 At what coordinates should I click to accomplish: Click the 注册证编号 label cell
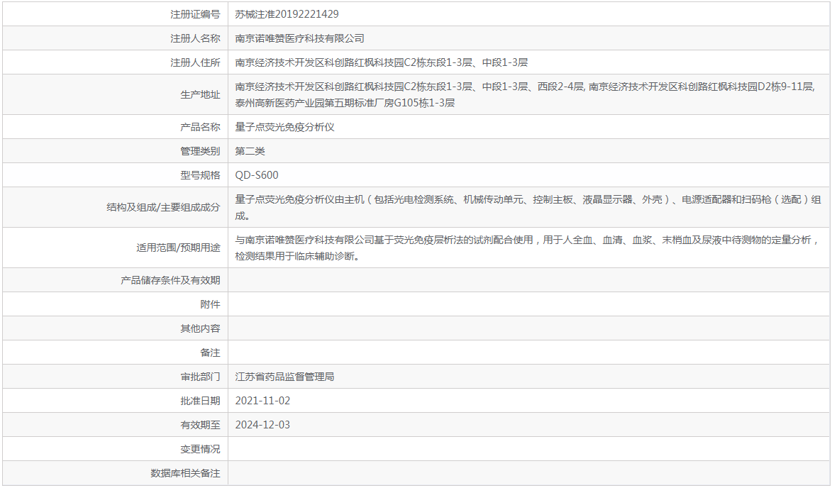[x=115, y=14]
